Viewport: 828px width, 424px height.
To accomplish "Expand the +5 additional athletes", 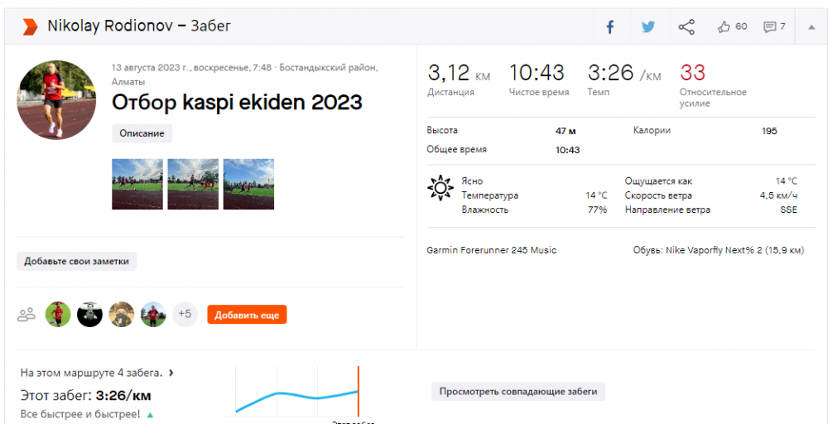I will (x=185, y=315).
